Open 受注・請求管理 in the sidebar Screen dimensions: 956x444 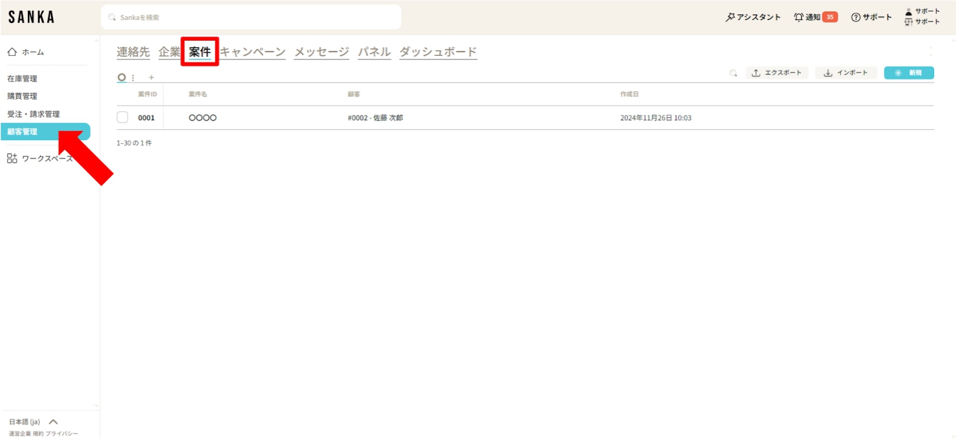[33, 114]
